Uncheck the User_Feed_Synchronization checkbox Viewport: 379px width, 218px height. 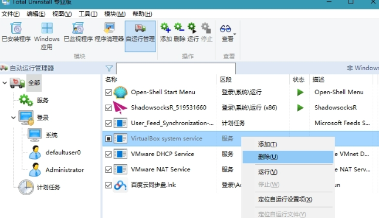point(109,123)
